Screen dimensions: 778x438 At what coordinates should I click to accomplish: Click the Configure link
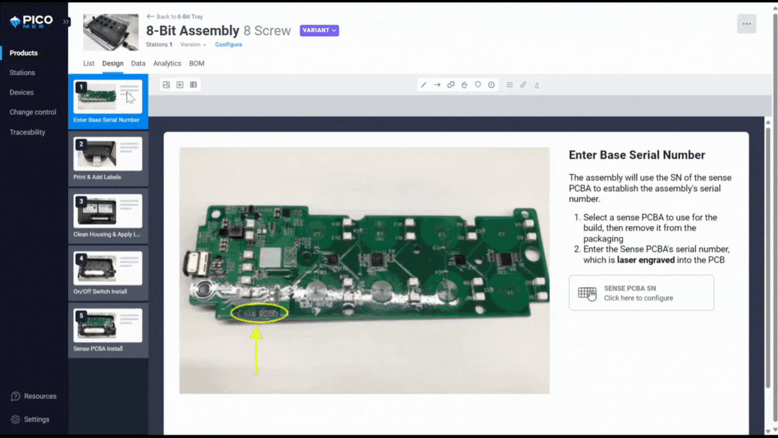[x=229, y=45]
